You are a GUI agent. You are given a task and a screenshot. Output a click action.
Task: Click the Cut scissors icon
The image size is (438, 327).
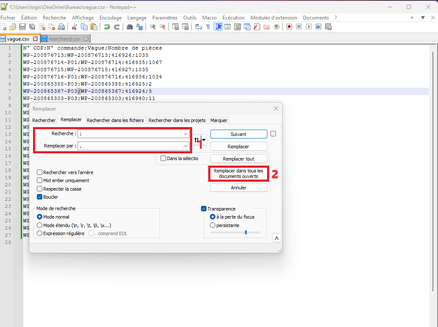click(74, 27)
